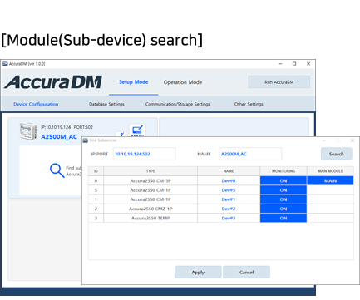Switch to Operation Mode tab
This screenshot has width=360, height=300.
(x=183, y=82)
